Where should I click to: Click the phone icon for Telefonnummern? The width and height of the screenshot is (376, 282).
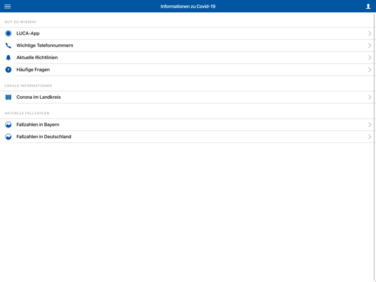coord(8,46)
